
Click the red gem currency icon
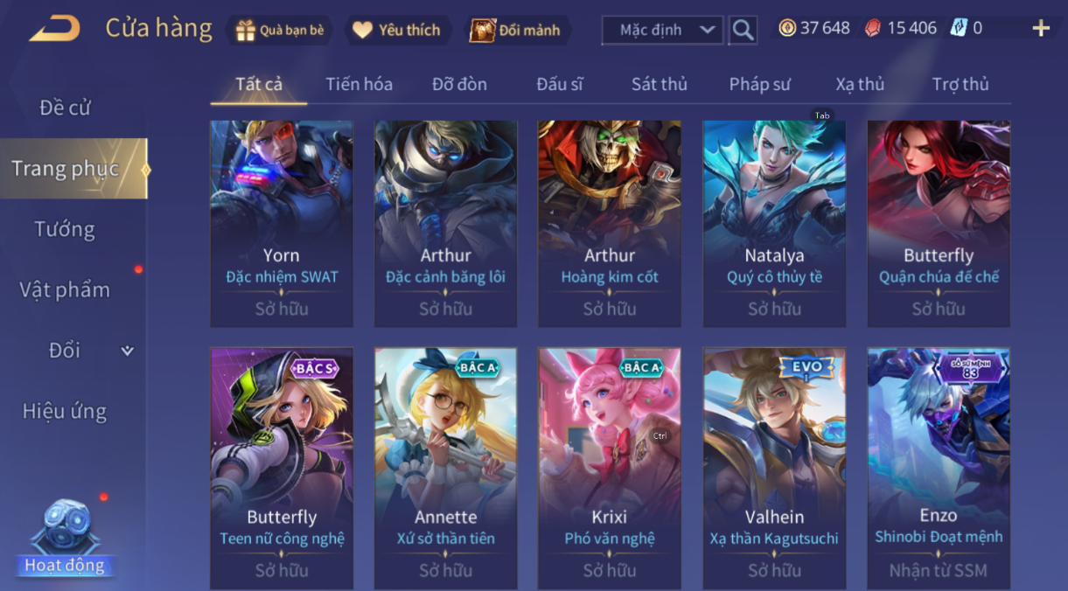(873, 28)
